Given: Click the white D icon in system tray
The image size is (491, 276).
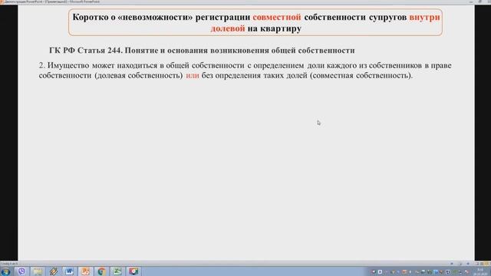Looking at the screenshot, I should [x=381, y=272].
